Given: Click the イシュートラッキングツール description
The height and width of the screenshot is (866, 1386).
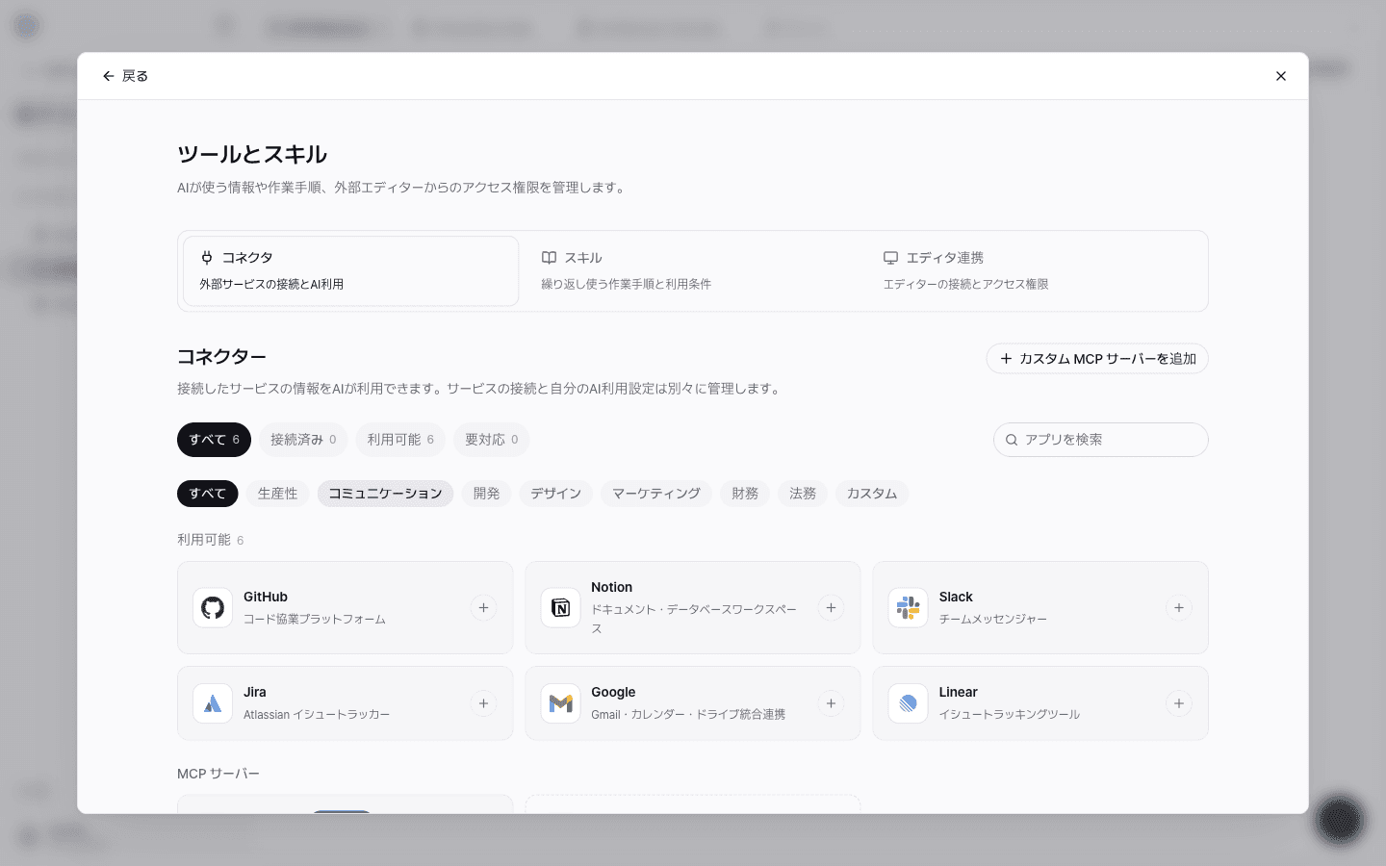Looking at the screenshot, I should pos(1010,715).
